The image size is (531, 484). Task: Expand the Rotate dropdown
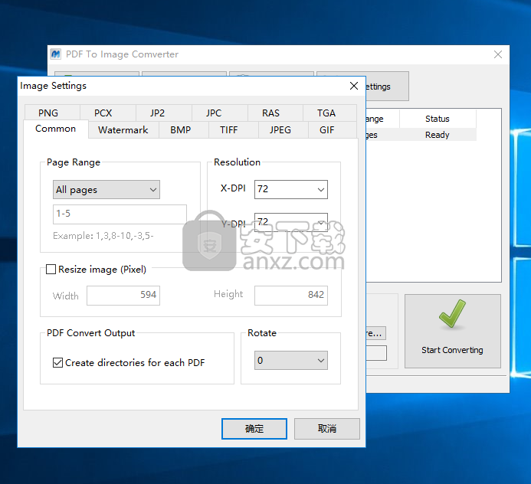coord(291,361)
